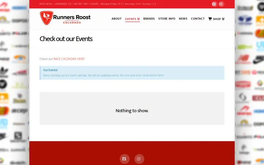Click the Keep checking out our event calendar text
This screenshot has width=264, height=165.
click(x=103, y=75)
